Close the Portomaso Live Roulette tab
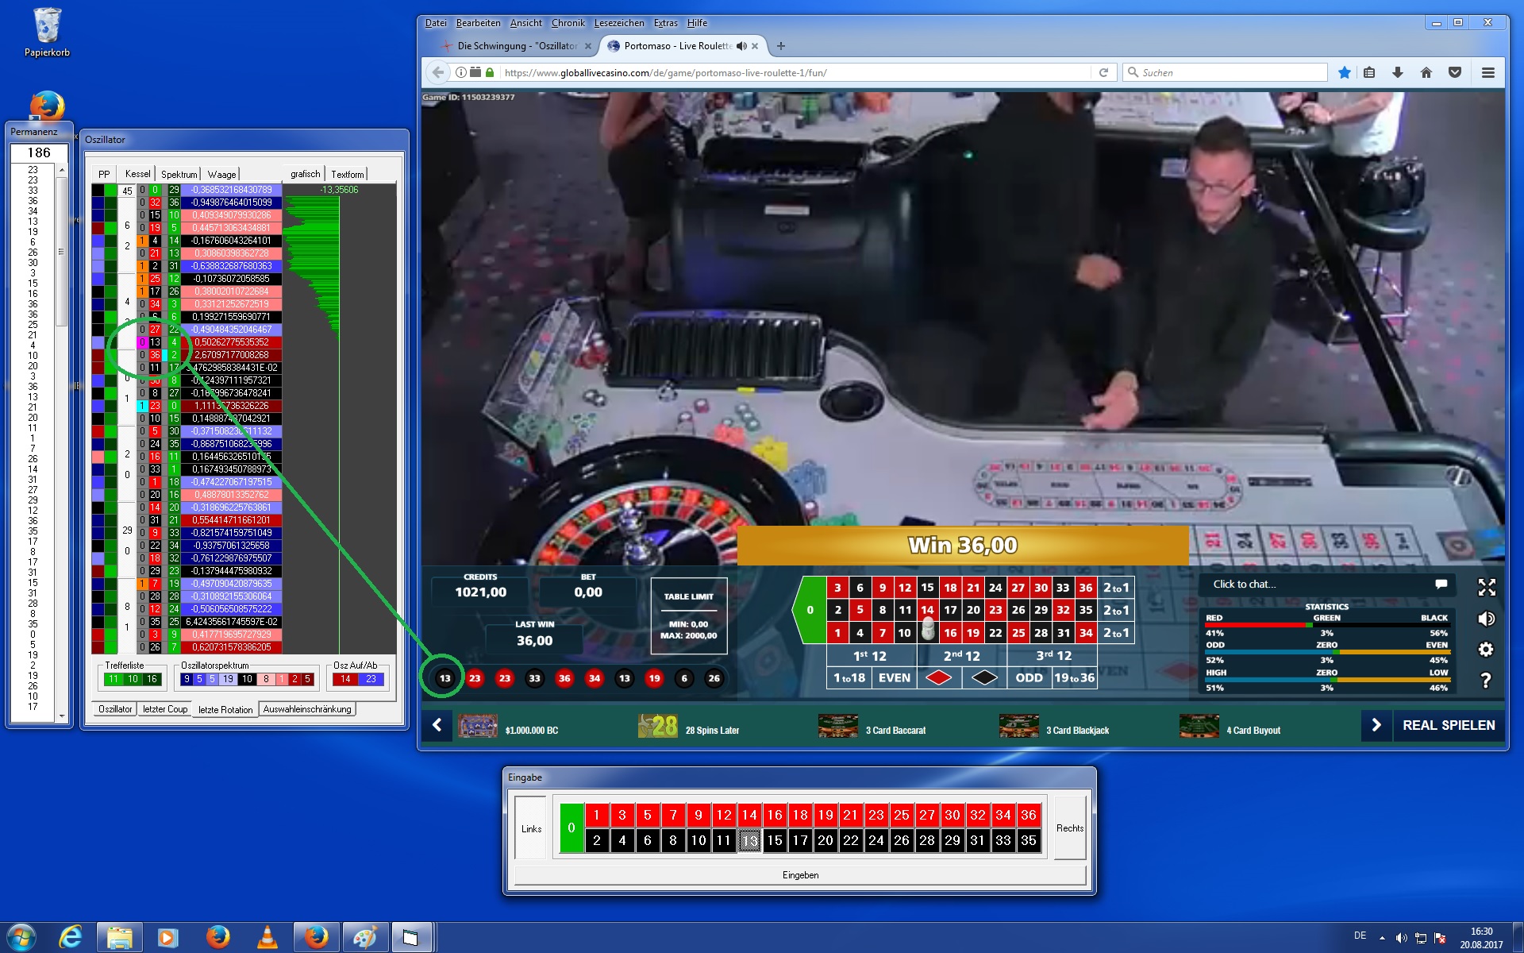 click(x=755, y=46)
